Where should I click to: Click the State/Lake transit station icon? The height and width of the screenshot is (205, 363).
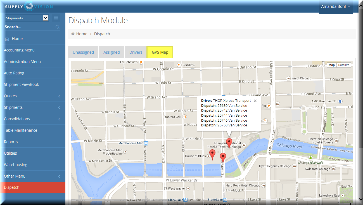pos(225,200)
